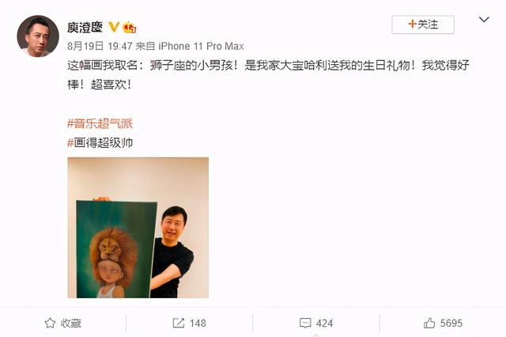The image size is (506, 337).
Task: Open the 8月19日 19:47 timestamp link
Action: [x=100, y=46]
